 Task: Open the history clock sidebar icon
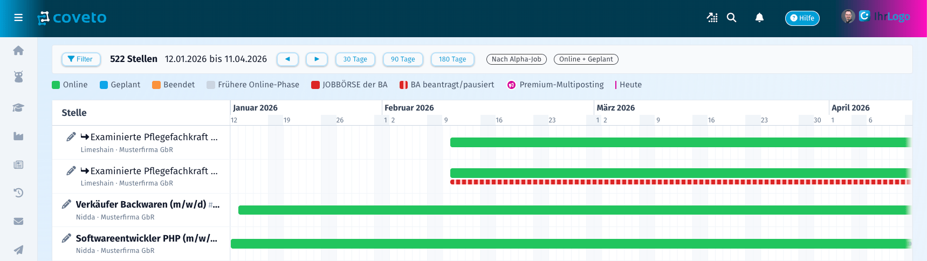point(18,193)
